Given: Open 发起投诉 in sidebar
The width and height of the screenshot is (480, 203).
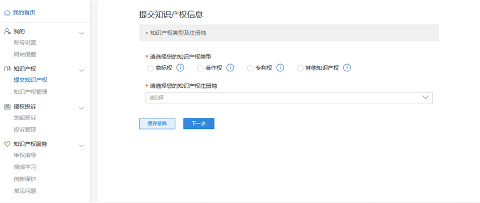Looking at the screenshot, I should 25,118.
